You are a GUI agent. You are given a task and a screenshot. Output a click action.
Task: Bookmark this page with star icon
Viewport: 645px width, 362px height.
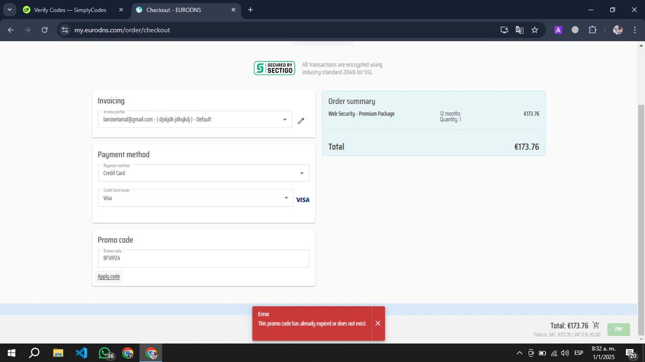[x=535, y=30]
